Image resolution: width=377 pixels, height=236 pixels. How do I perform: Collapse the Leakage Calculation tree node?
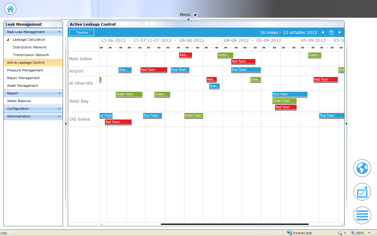point(8,40)
